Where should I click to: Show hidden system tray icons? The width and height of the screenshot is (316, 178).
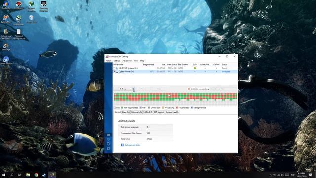coord(271,175)
